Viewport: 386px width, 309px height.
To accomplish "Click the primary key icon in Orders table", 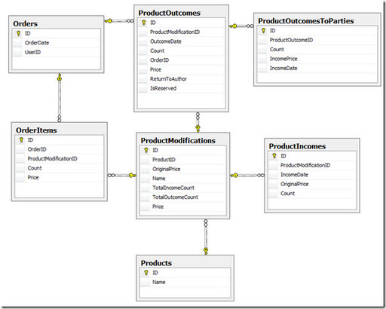I will 18,33.
